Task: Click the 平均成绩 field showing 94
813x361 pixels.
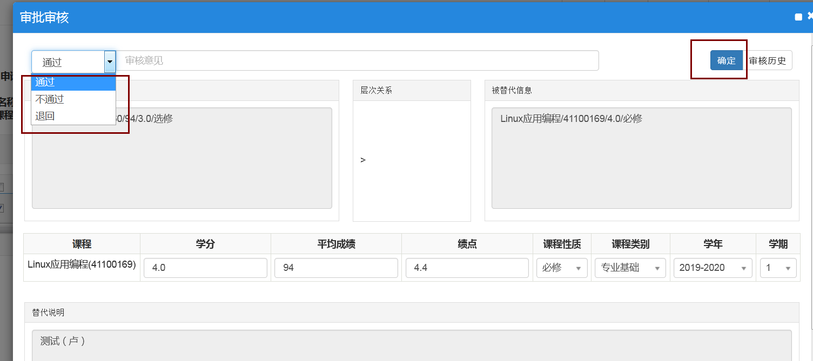Action: coord(336,268)
